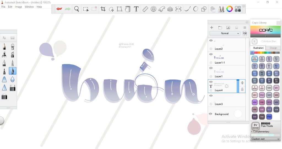Pick the BV0000 Copic swatch
The width and height of the screenshot is (282, 149).
click(x=254, y=59)
